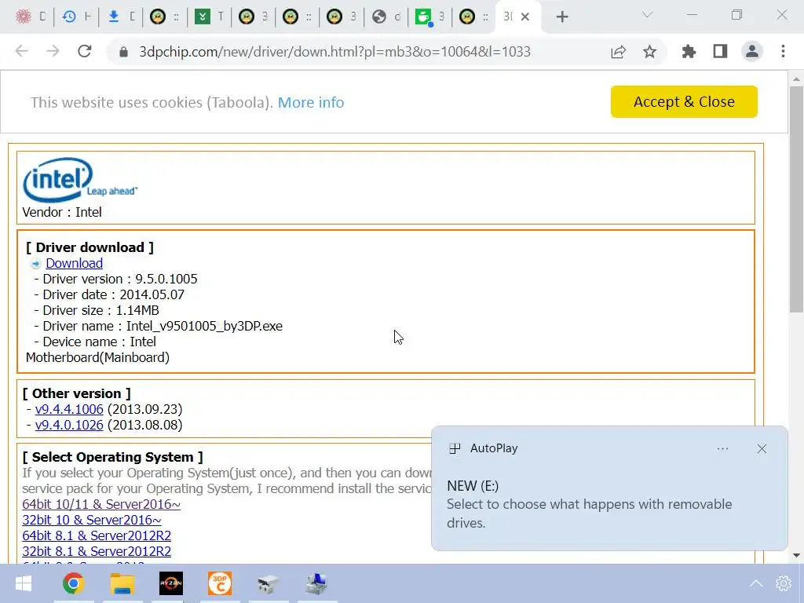This screenshot has width=804, height=603.
Task: Open the Chrome profile avatar
Action: 751,51
